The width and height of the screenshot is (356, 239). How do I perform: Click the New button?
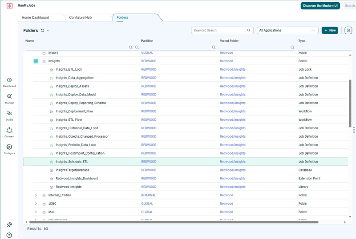coord(330,30)
